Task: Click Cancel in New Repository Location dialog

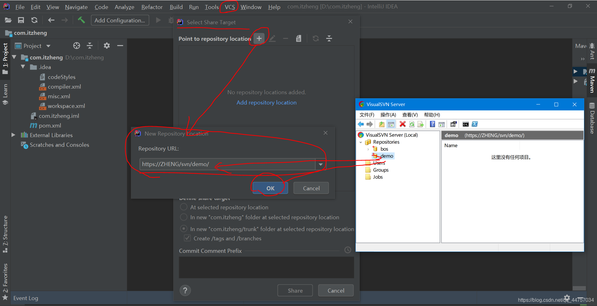Action: [x=311, y=188]
